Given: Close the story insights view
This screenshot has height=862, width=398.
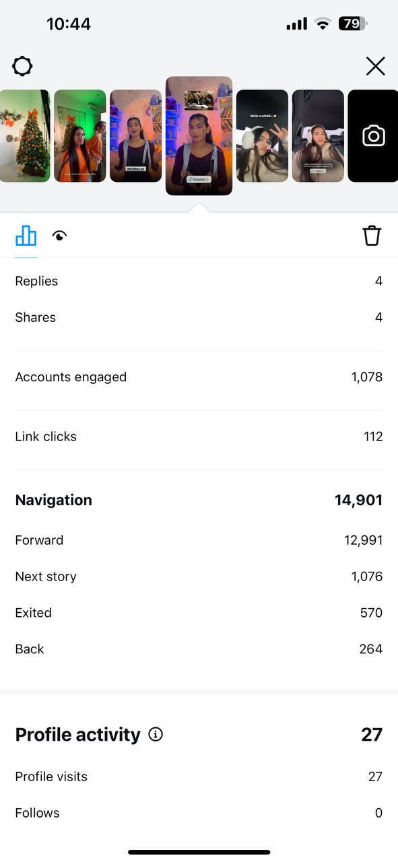Looking at the screenshot, I should (375, 66).
